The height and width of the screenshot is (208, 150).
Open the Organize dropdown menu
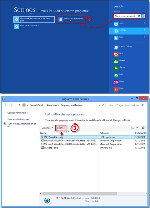pyautogui.click(x=47, y=128)
